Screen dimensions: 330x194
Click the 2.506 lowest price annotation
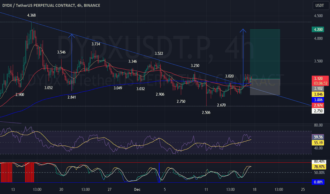tap(206, 113)
